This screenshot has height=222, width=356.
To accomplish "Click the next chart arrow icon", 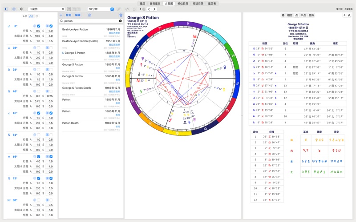I will [154, 9].
